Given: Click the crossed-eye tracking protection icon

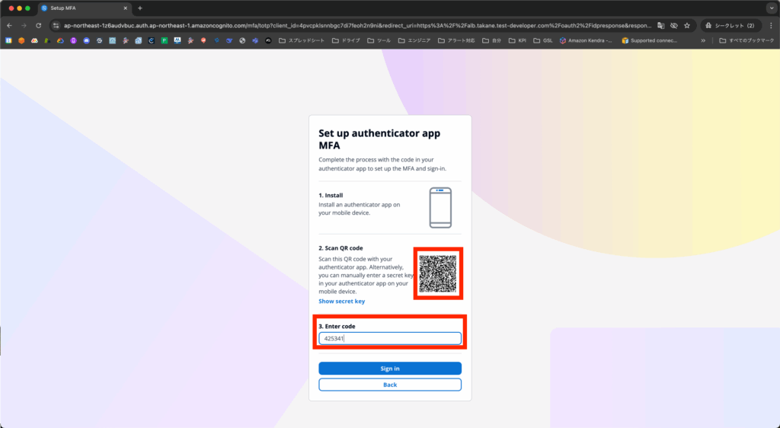Looking at the screenshot, I should pyautogui.click(x=673, y=25).
